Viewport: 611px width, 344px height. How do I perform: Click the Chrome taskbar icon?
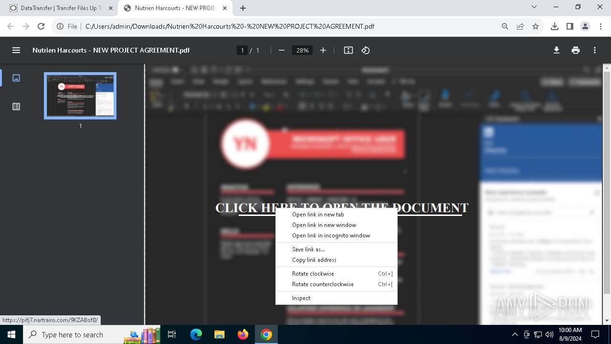click(x=266, y=334)
